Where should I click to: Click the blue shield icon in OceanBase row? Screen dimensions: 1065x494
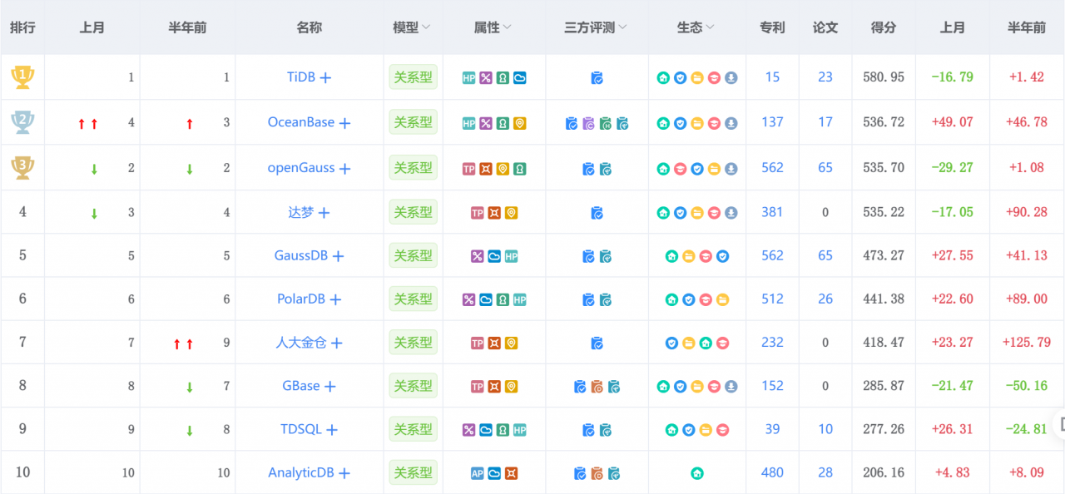click(680, 123)
